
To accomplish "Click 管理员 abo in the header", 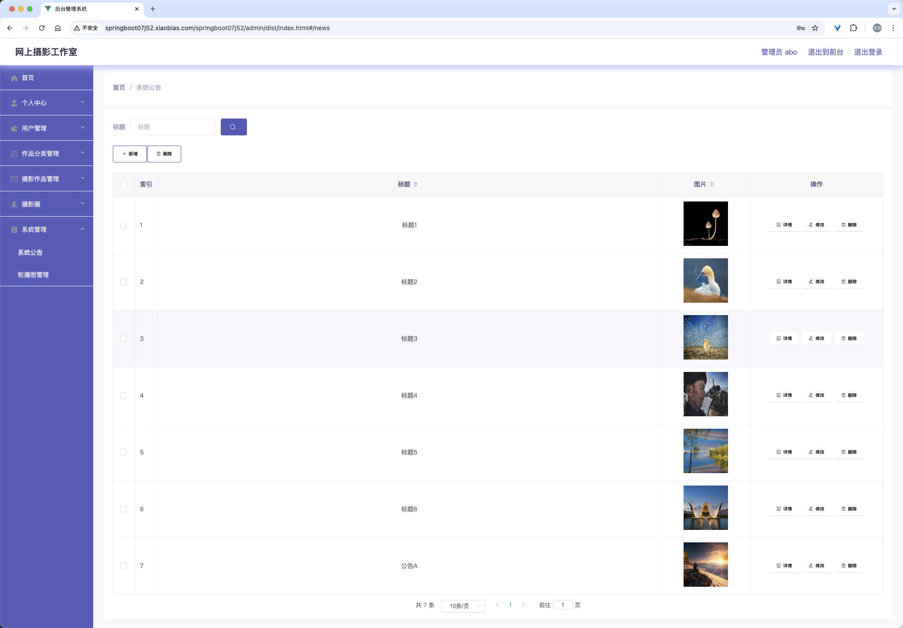I will coord(779,52).
